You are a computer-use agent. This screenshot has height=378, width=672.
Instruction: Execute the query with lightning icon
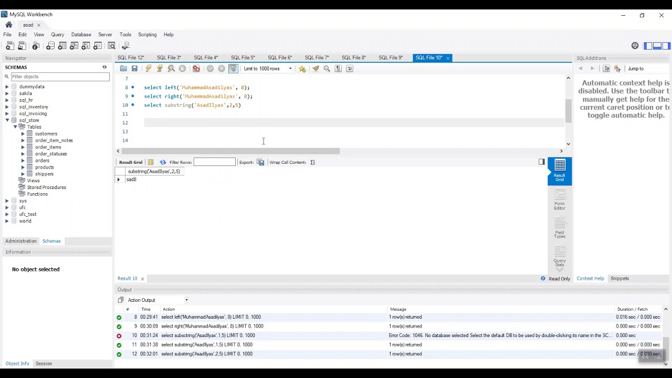tap(149, 69)
